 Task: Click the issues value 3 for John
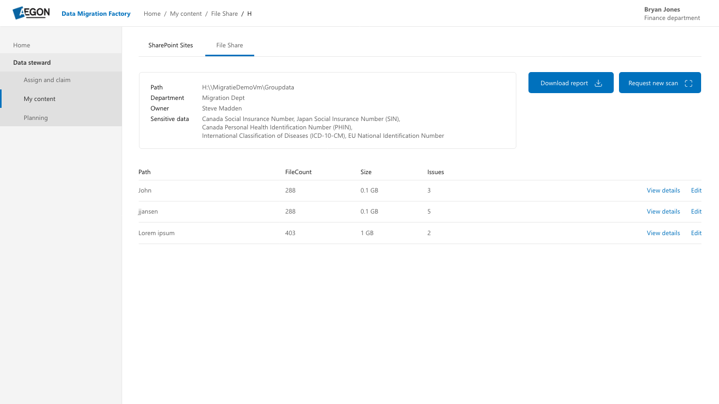click(429, 190)
